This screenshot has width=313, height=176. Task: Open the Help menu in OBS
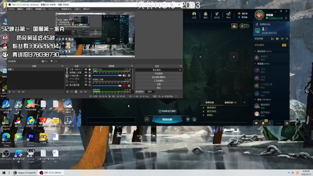pyautogui.click(x=86, y=9)
